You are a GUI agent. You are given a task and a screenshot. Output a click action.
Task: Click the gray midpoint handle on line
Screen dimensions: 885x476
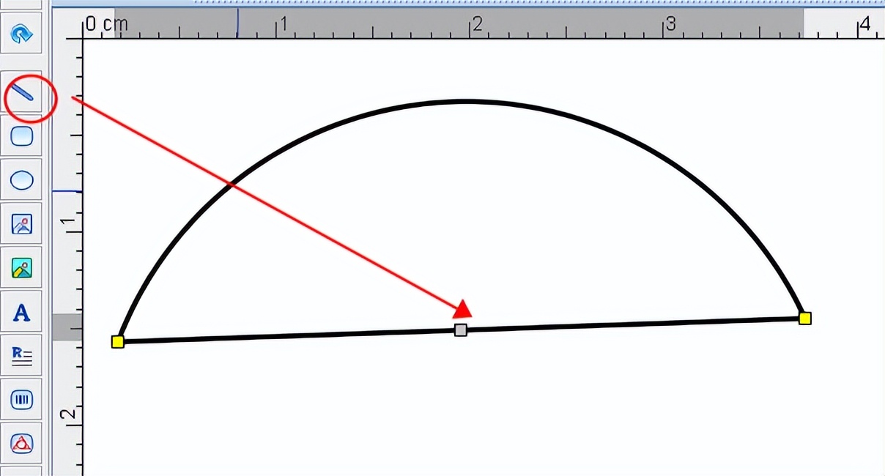point(461,330)
